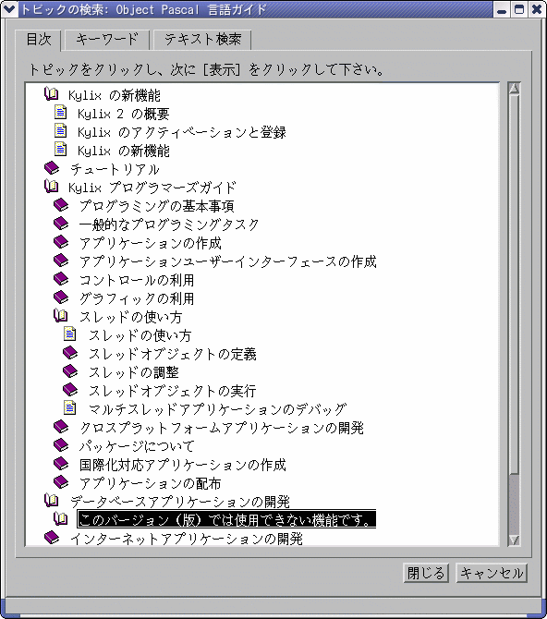Viewport: 547px width, 619px height.
Task: Maximize the help topics window
Action: [x=519, y=9]
